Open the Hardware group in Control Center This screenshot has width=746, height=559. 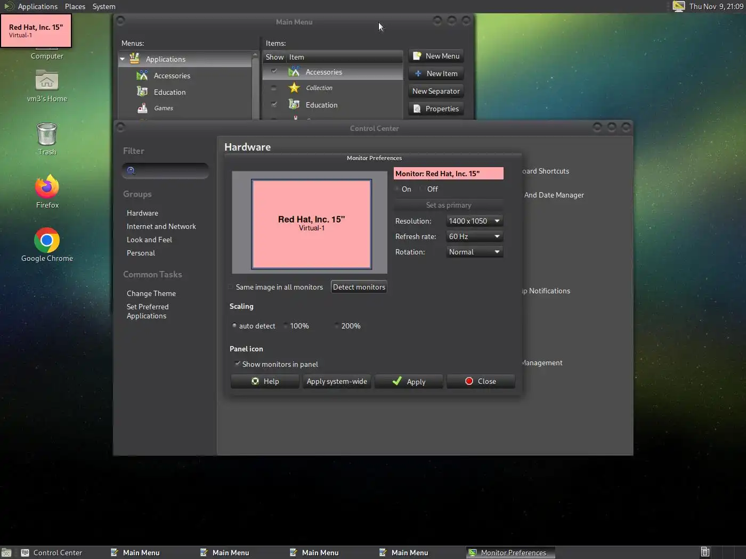pyautogui.click(x=142, y=213)
